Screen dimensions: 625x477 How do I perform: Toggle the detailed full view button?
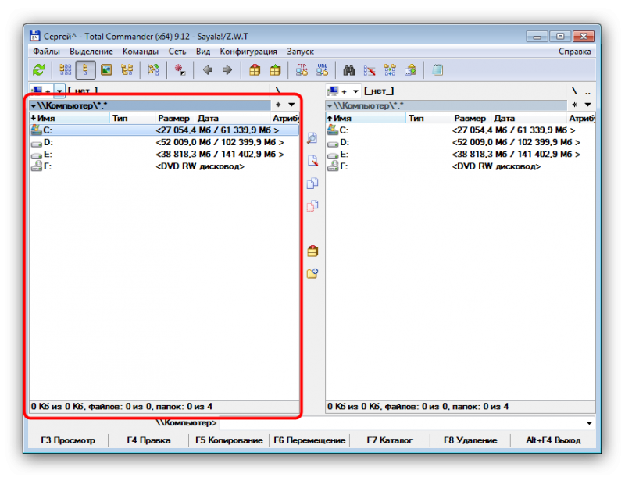point(85,70)
